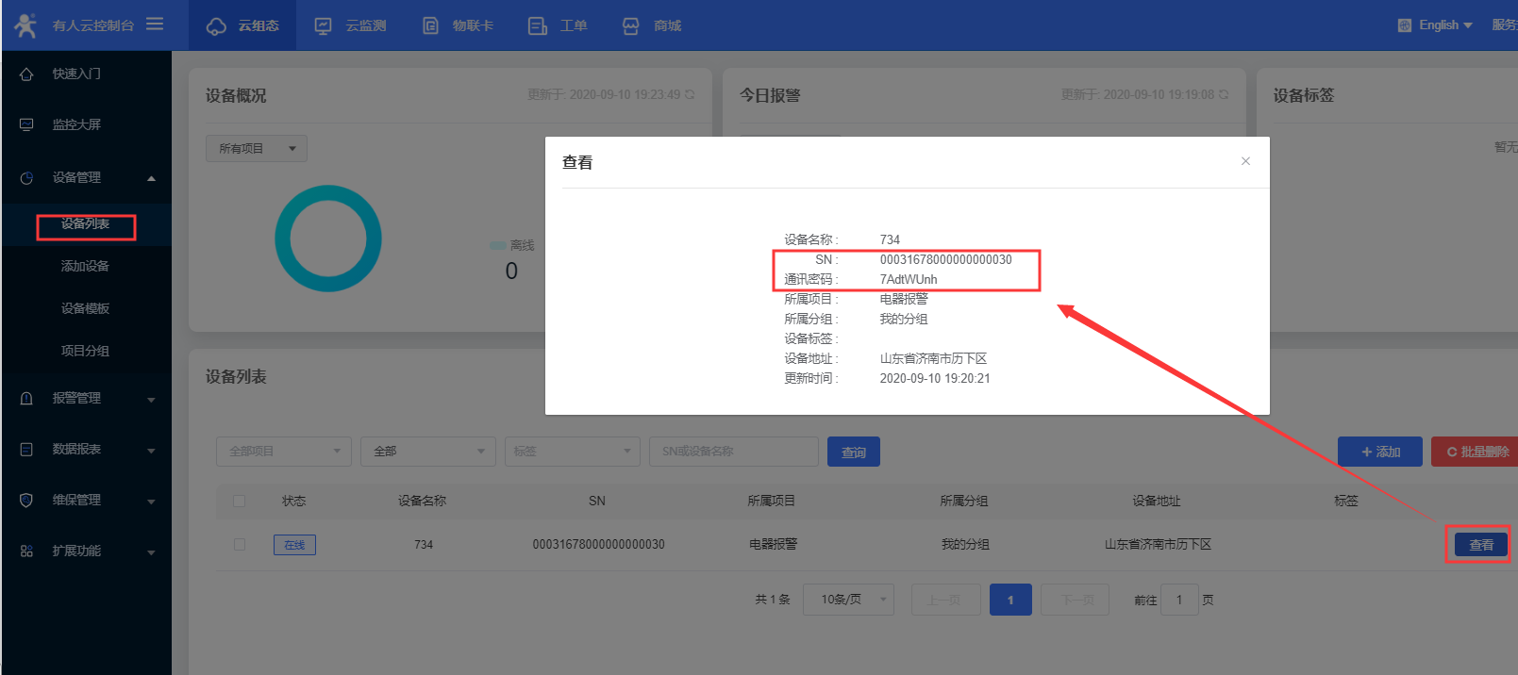Switch to the 云监测 top tab
Viewport: 1518px width, 675px height.
(x=351, y=25)
